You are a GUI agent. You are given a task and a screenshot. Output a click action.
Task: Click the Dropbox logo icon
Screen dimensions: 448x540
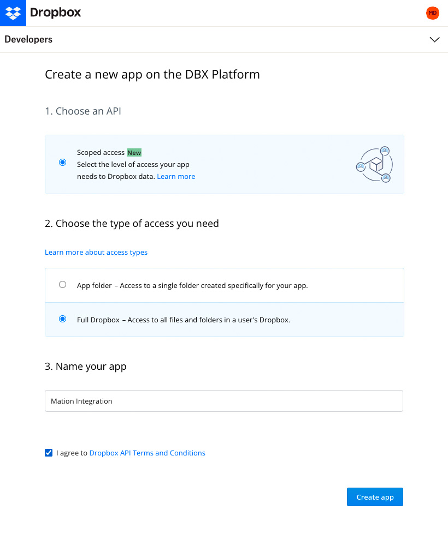(x=13, y=13)
